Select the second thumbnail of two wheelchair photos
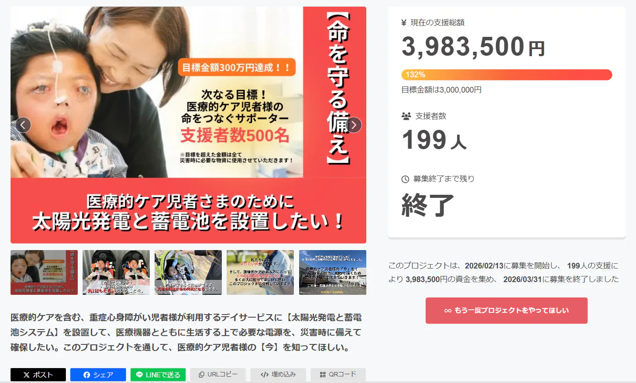The width and height of the screenshot is (636, 383). point(116,272)
